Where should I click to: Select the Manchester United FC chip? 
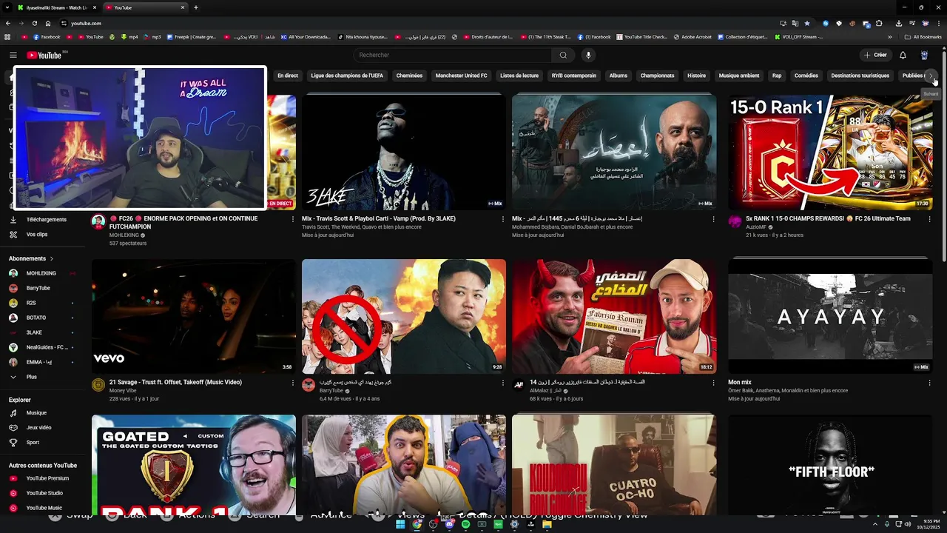461,76
